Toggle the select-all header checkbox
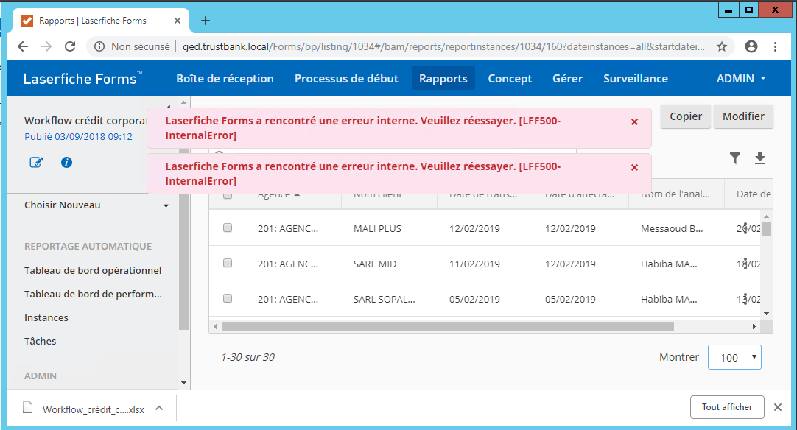797x430 pixels. 228,195
